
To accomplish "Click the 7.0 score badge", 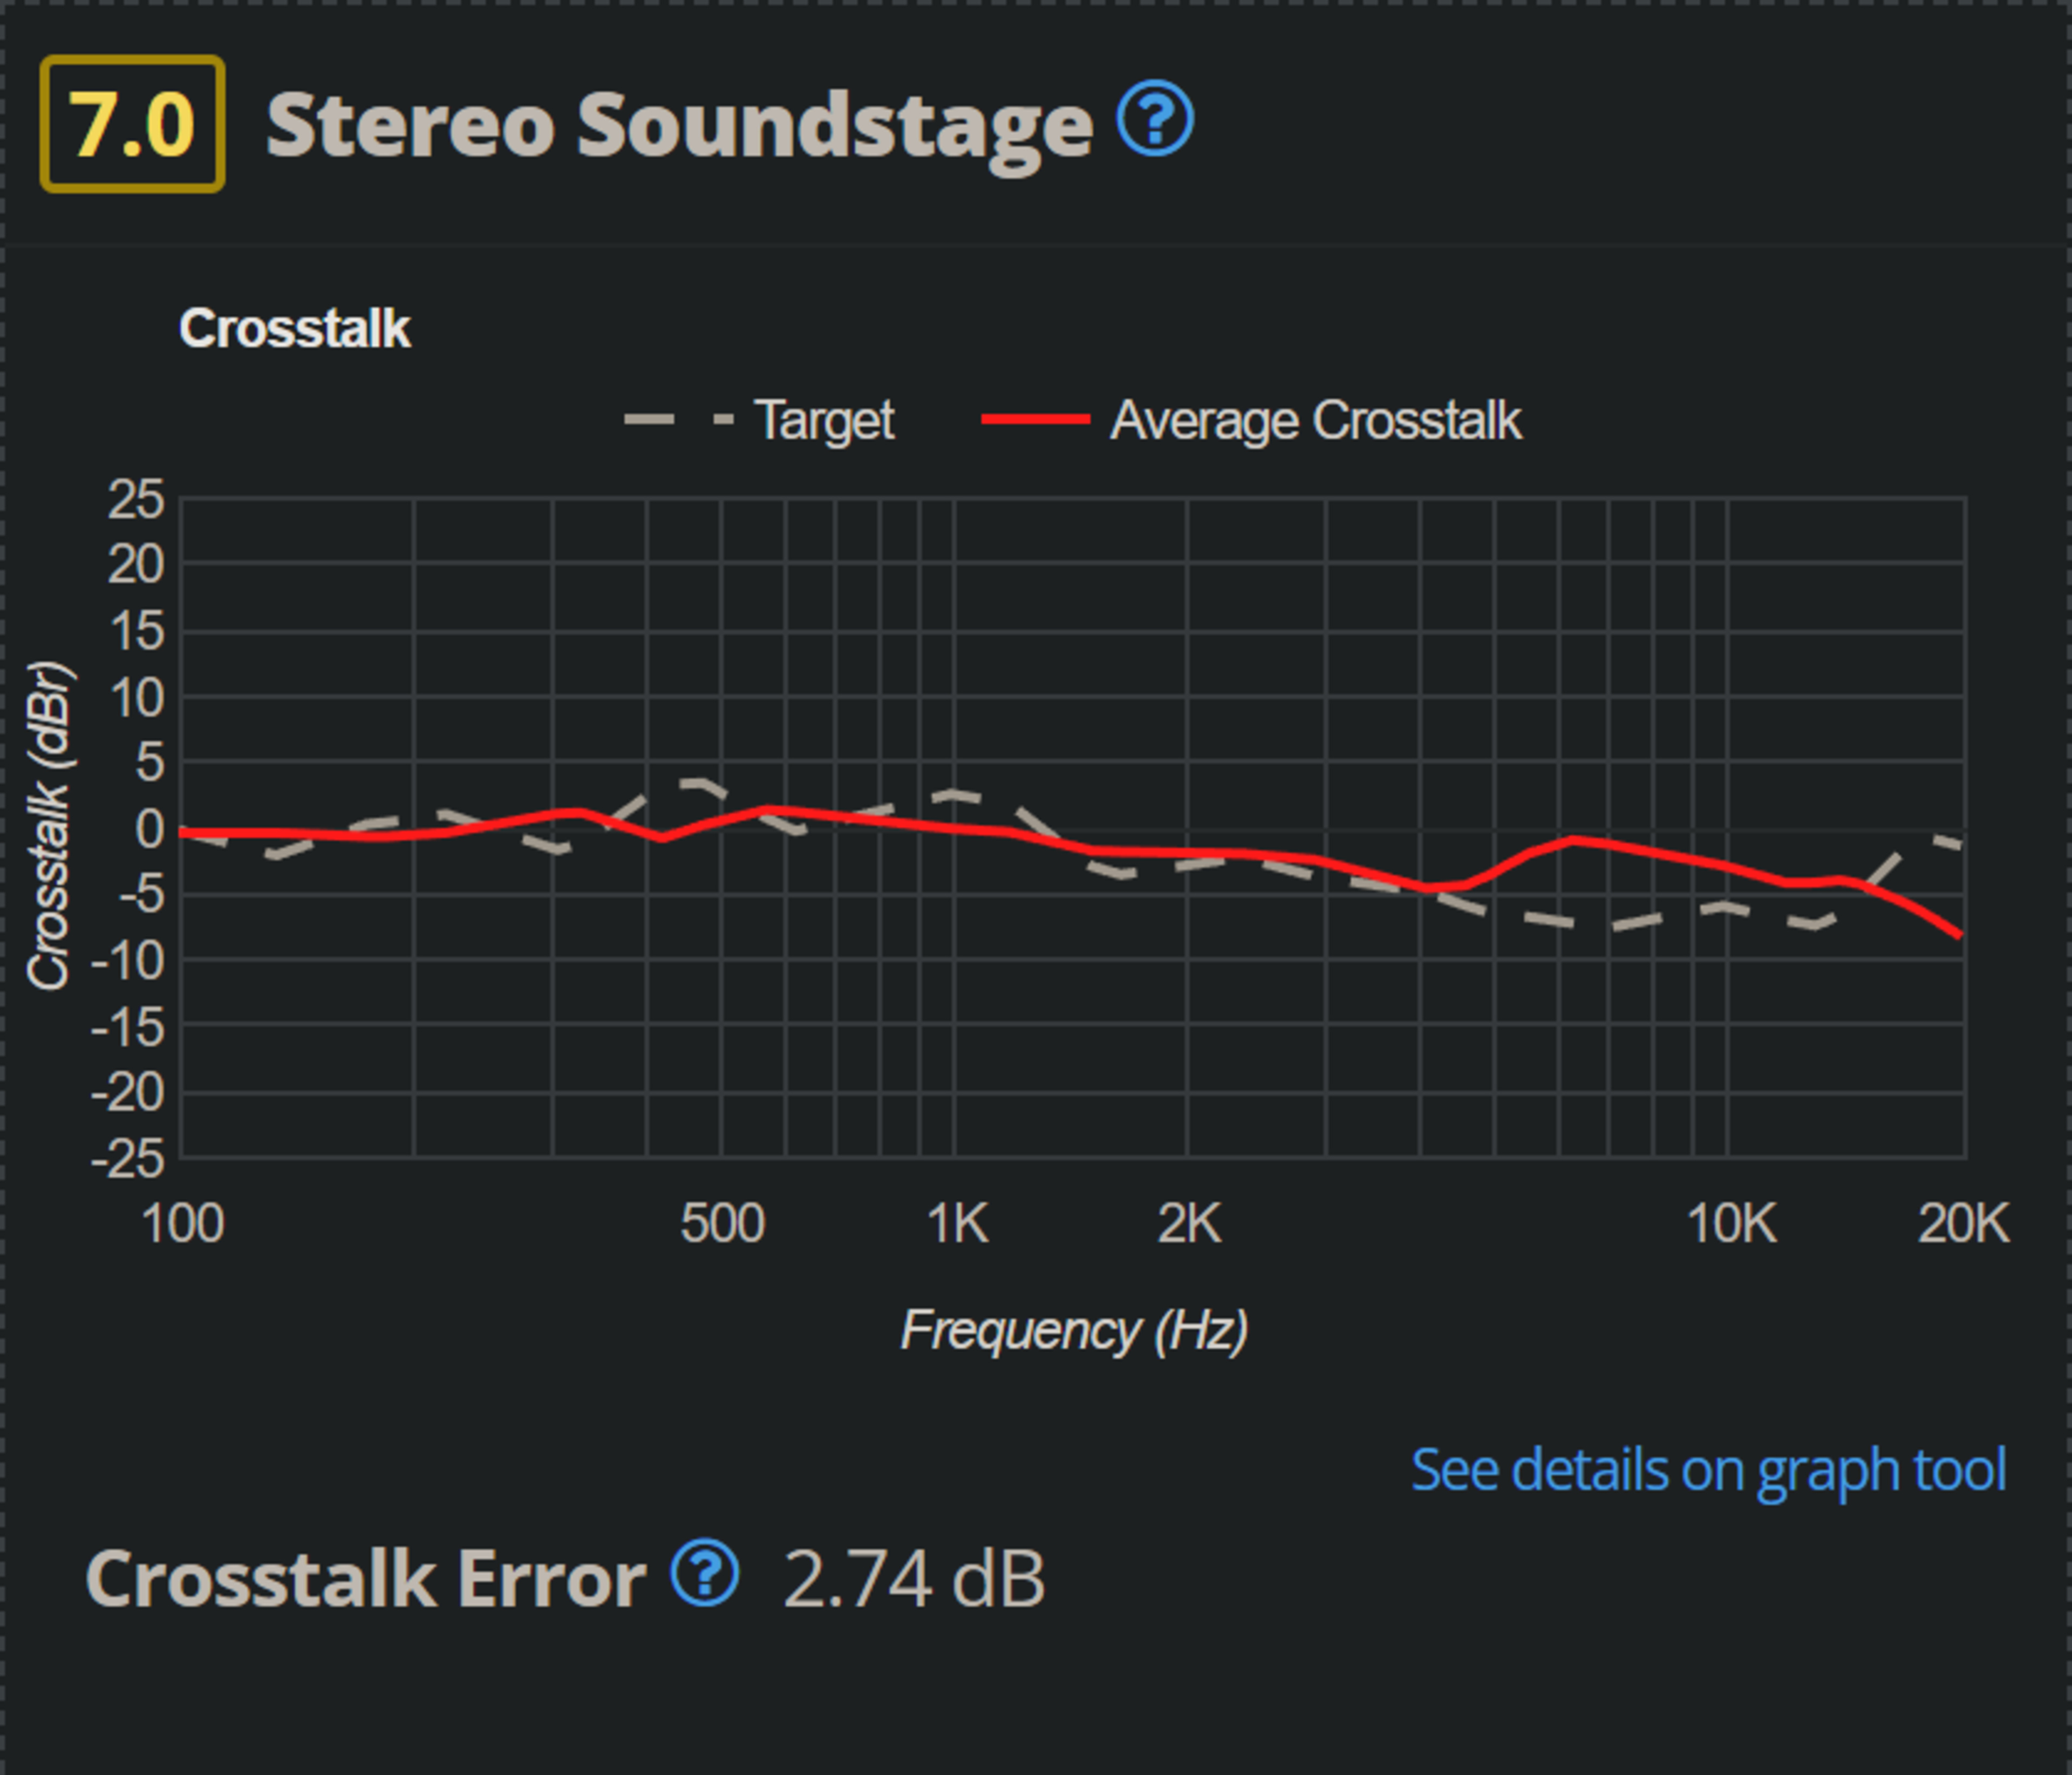I will [x=132, y=124].
